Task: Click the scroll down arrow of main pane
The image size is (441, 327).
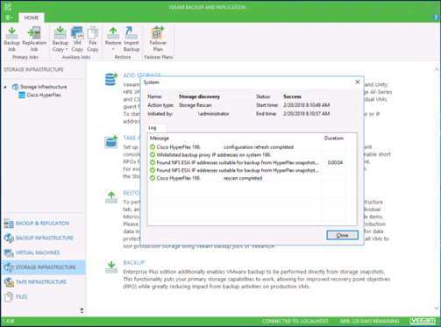Action: (437, 308)
